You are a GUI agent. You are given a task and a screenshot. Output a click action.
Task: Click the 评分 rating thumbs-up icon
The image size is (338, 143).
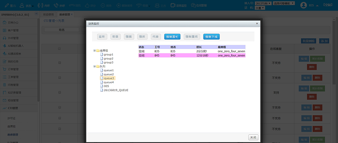[87, 5]
